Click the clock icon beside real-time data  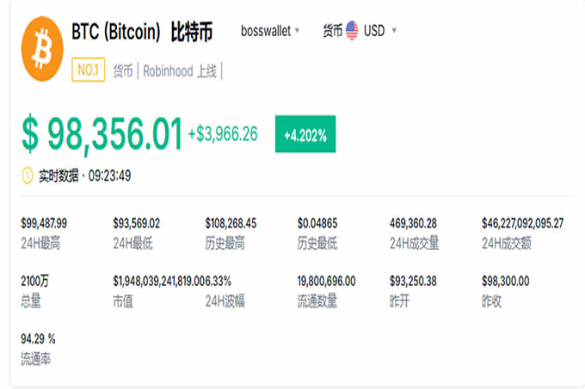[27, 175]
